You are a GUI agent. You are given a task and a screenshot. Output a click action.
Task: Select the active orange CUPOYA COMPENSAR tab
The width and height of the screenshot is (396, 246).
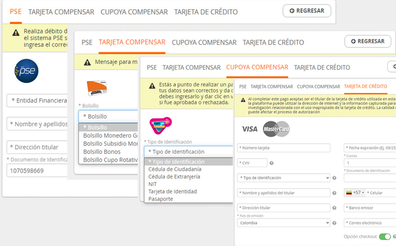coord(257,67)
